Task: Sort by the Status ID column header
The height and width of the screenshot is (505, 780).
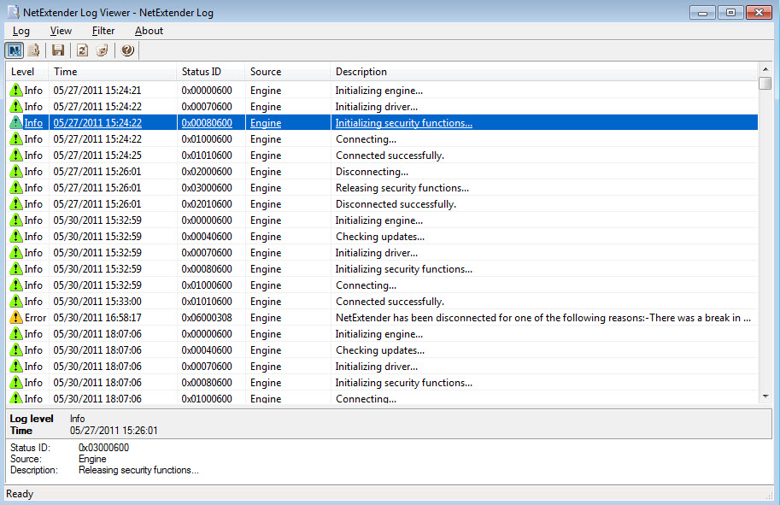Action: (211, 72)
